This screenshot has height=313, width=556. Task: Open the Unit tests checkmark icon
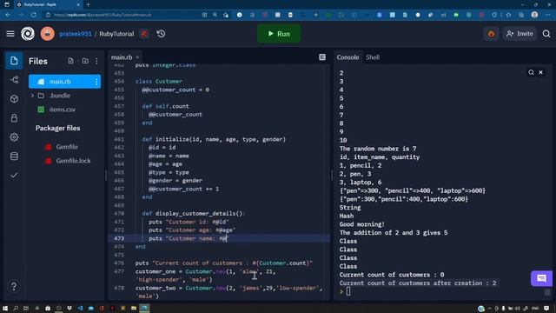pos(14,176)
